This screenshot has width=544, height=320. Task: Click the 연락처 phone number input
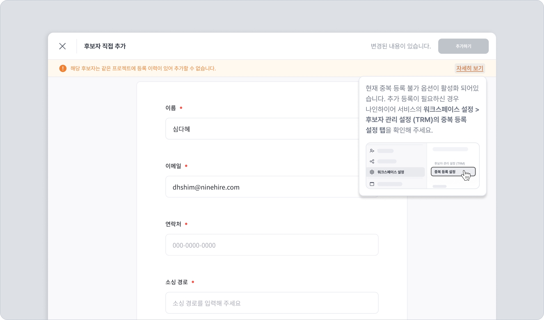click(272, 245)
